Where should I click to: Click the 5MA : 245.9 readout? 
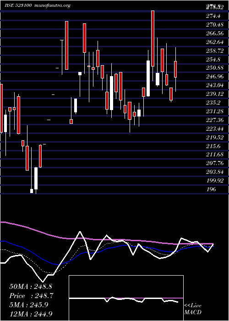click(29, 305)
